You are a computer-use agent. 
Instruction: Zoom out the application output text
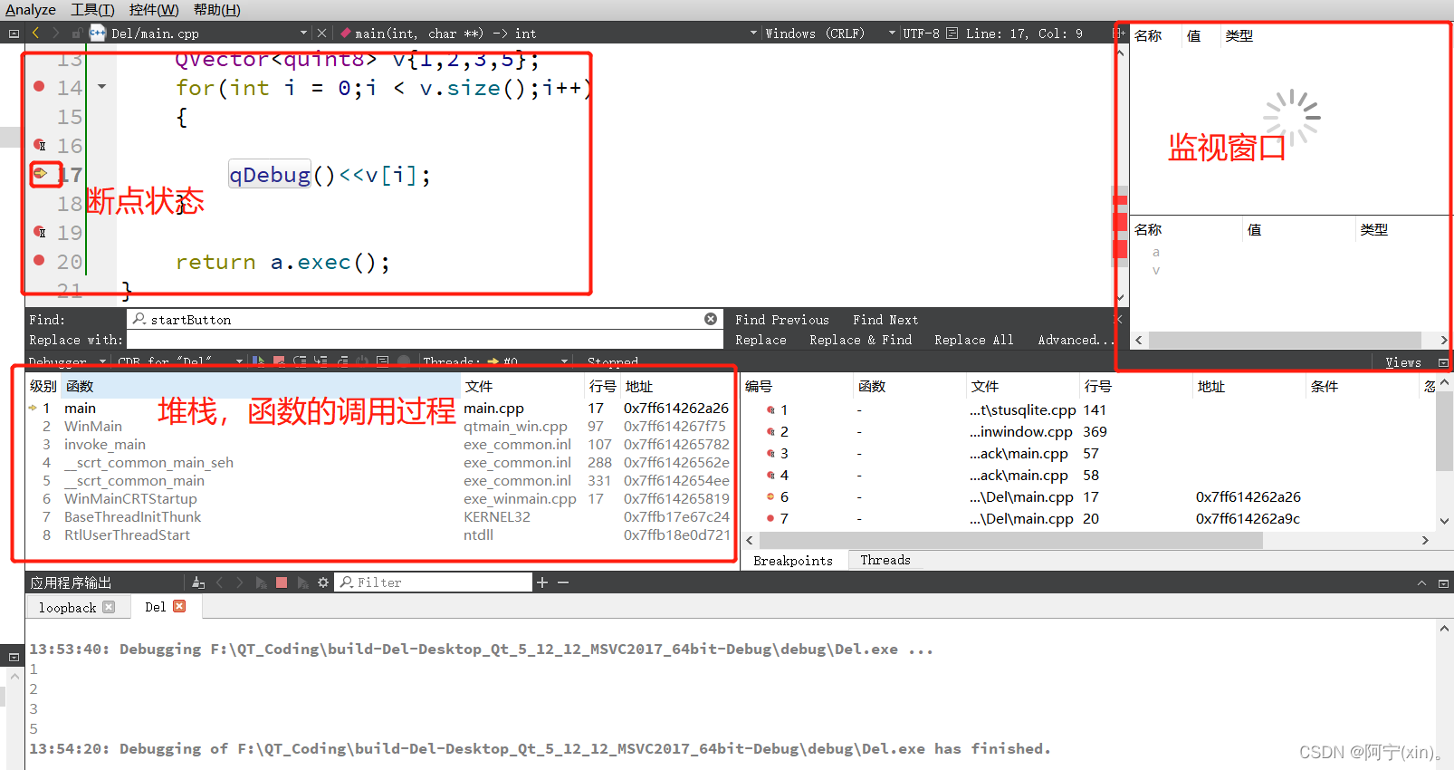coord(563,582)
